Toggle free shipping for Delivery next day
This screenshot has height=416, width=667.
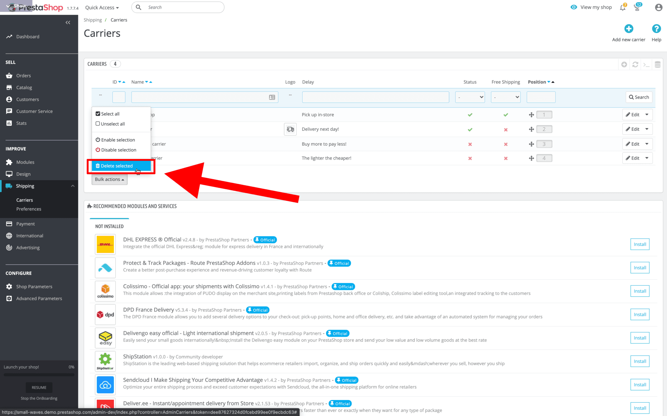coord(506,130)
